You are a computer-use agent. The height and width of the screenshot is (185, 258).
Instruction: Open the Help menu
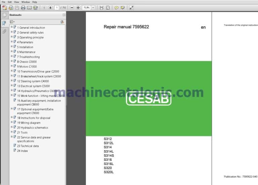(x=35, y=2)
